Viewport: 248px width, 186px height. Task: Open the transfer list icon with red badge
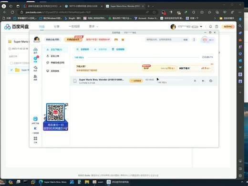(35, 59)
